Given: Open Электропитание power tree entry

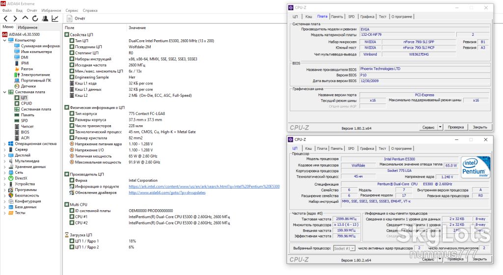Looking at the screenshot, I should pyautogui.click(x=35, y=75).
